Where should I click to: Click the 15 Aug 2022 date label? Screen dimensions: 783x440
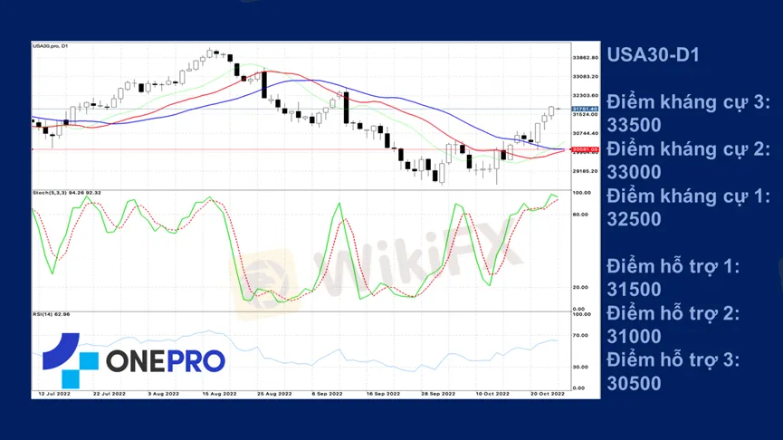click(x=219, y=394)
